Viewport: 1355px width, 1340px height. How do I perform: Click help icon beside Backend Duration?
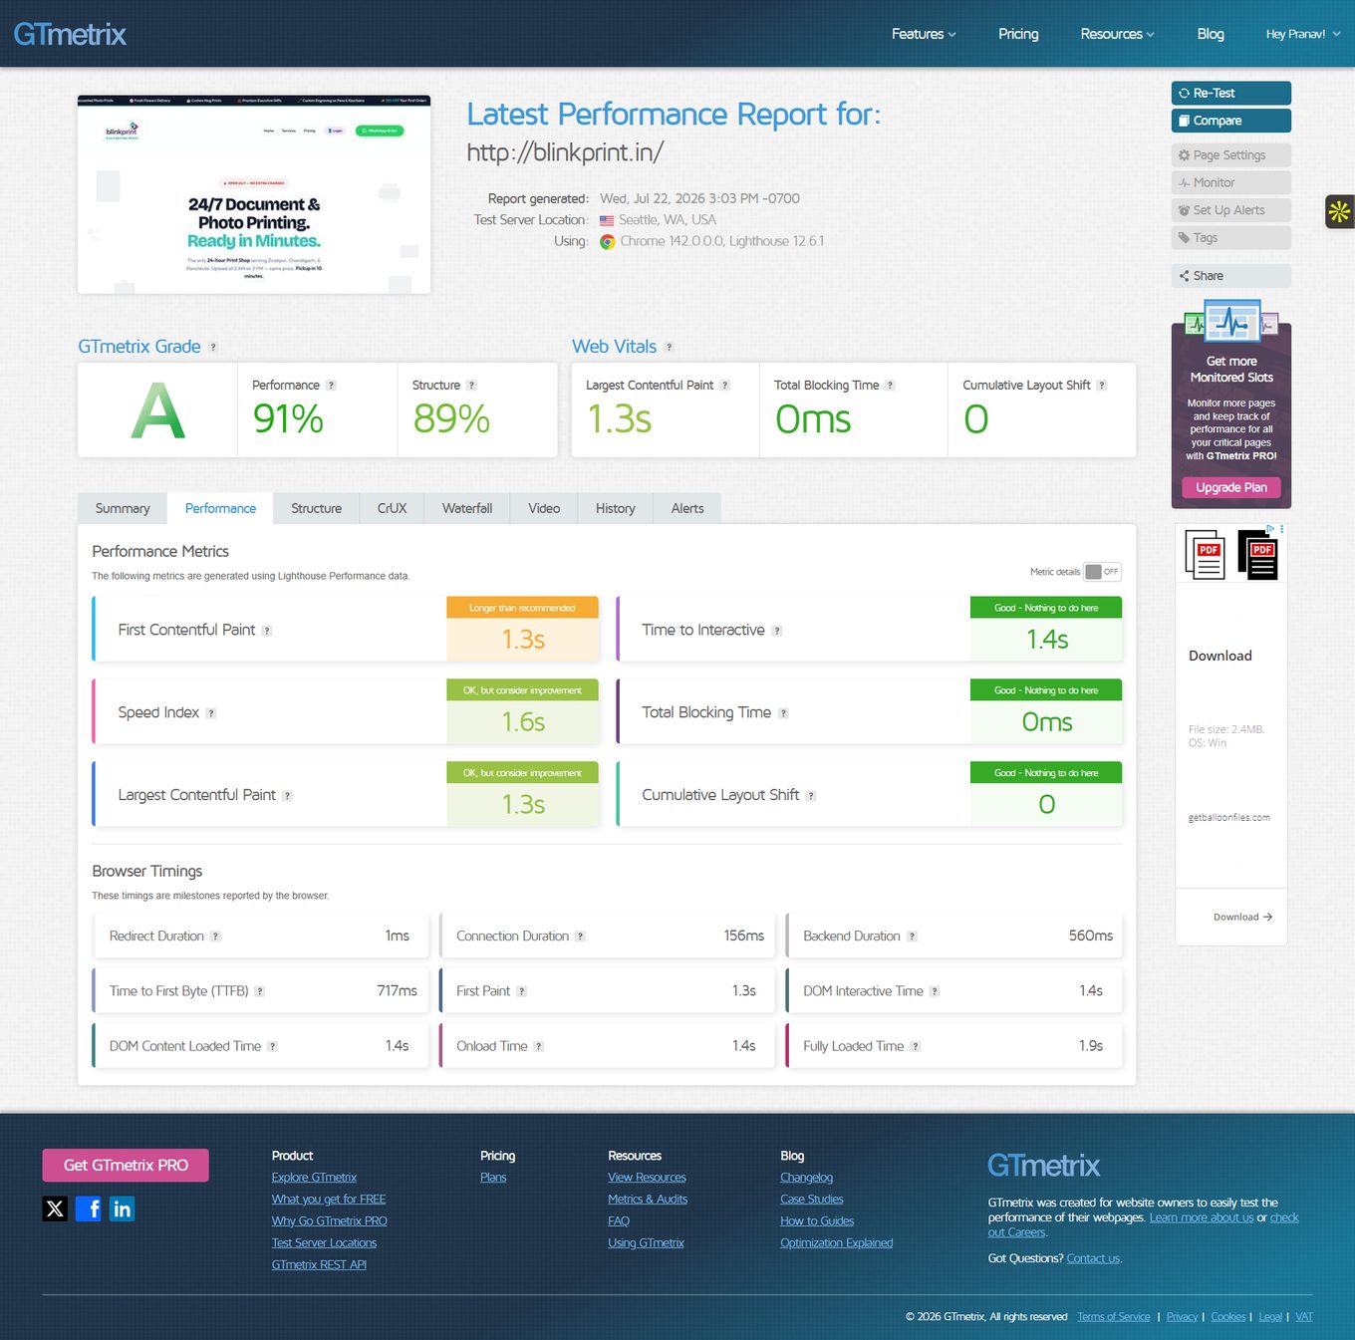(x=912, y=937)
